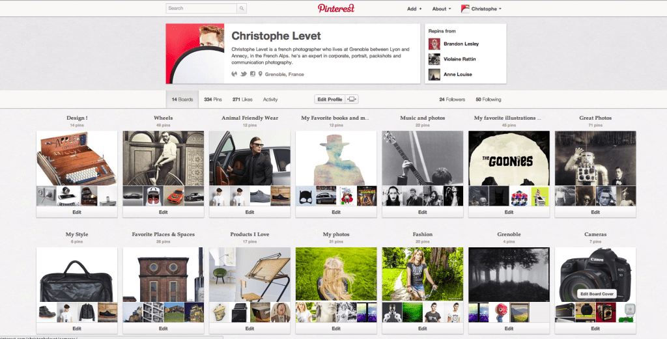
Task: Click the Edit Profile button
Action: [x=330, y=100]
